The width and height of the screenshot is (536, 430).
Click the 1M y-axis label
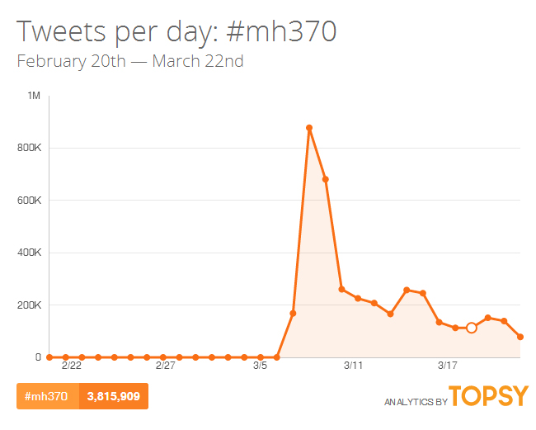(x=34, y=97)
